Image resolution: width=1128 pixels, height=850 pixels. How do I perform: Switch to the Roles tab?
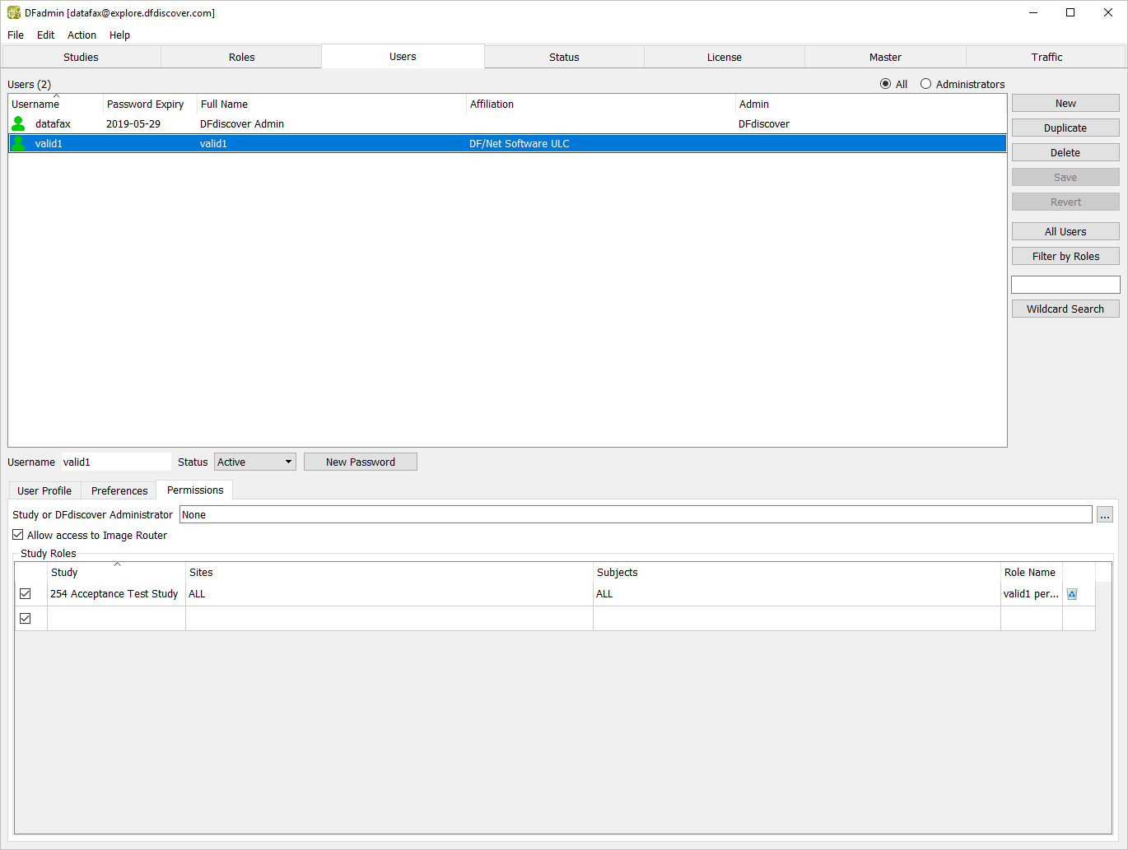[241, 57]
